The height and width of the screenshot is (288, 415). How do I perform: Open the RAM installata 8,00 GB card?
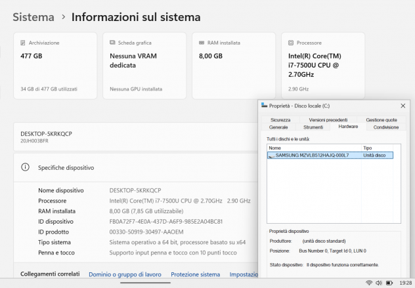click(x=234, y=66)
